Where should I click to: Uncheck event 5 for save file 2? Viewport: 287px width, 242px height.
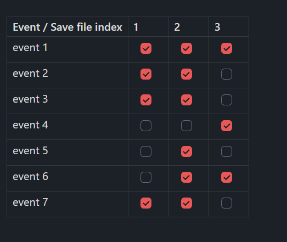tap(187, 151)
